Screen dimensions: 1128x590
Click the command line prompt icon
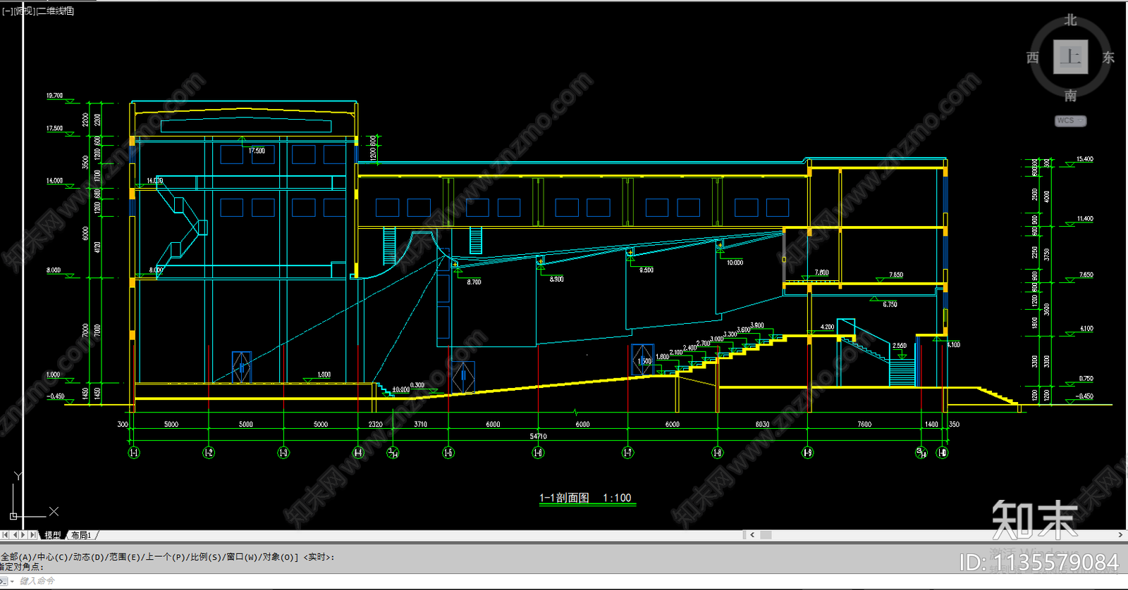pos(4,581)
